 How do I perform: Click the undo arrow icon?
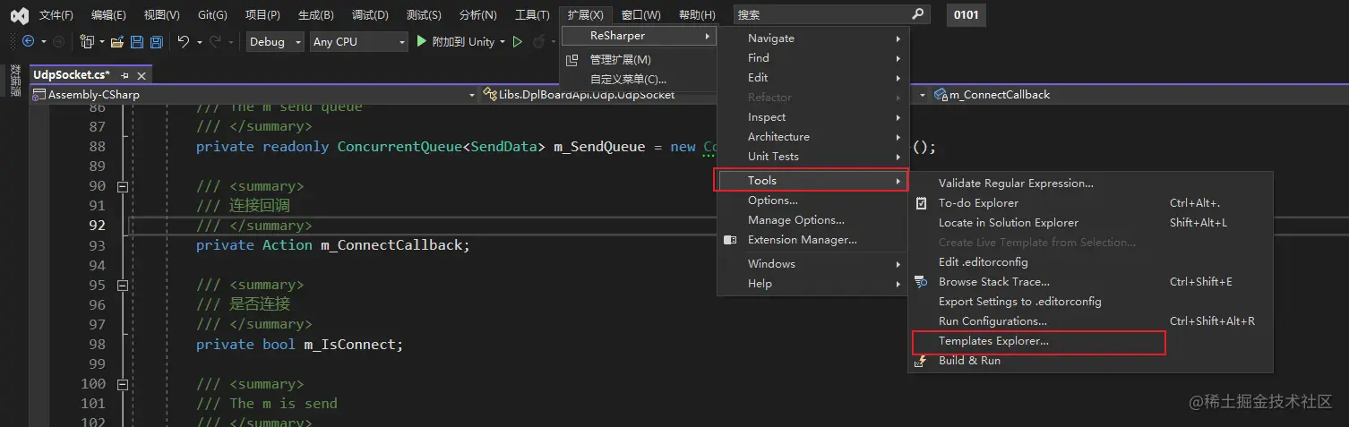pyautogui.click(x=183, y=41)
